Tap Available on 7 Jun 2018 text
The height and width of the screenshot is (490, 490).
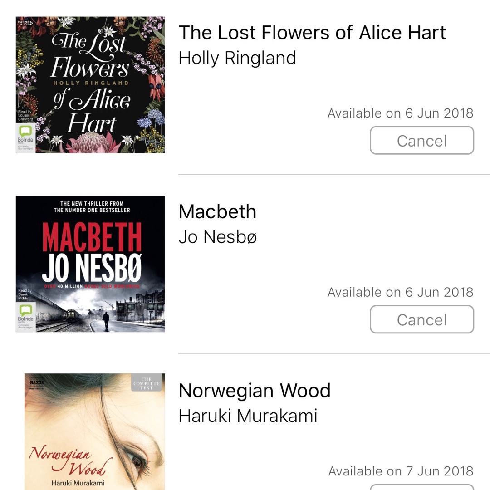pos(401,471)
